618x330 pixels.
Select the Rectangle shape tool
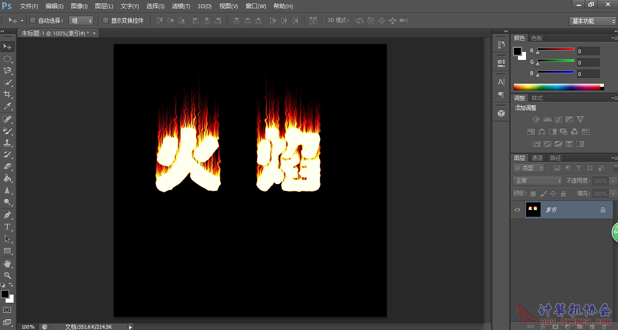(7, 250)
